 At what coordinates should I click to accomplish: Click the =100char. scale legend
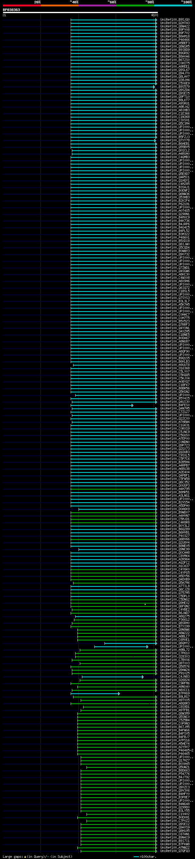pos(145,857)
